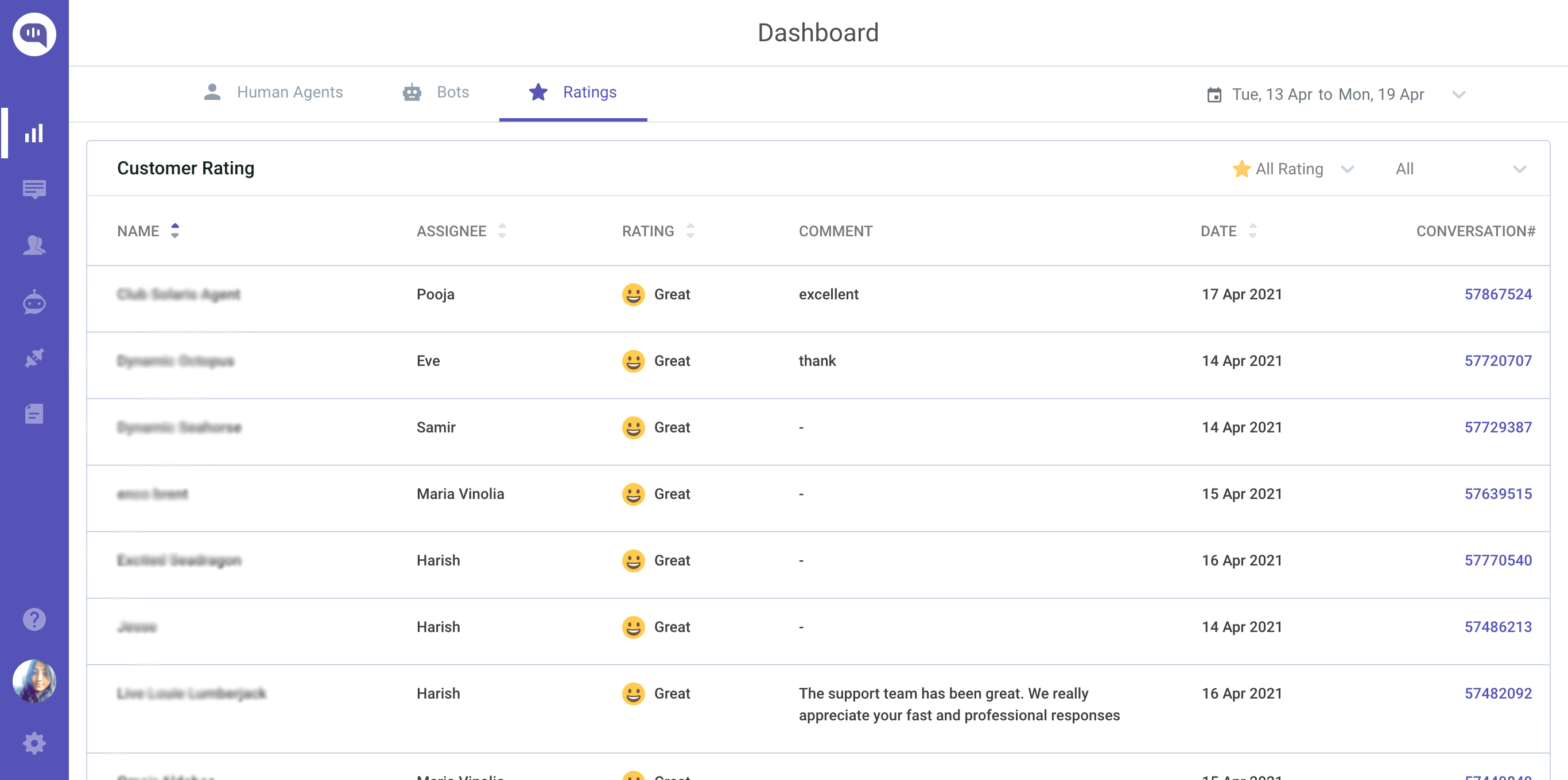Open conversation 57867524
The width and height of the screenshot is (1568, 780).
[1498, 294]
